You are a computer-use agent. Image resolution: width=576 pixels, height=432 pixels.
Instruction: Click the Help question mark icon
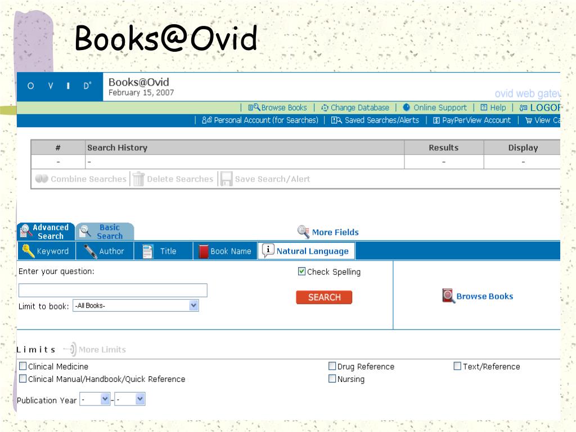[x=484, y=107]
